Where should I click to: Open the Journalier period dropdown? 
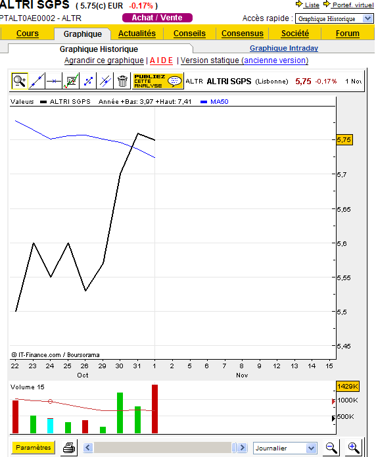pos(285,448)
